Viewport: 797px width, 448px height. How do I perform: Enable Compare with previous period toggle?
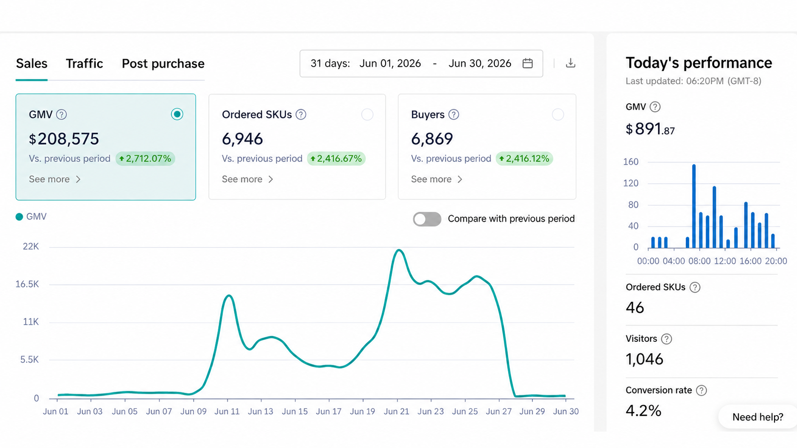tap(427, 219)
